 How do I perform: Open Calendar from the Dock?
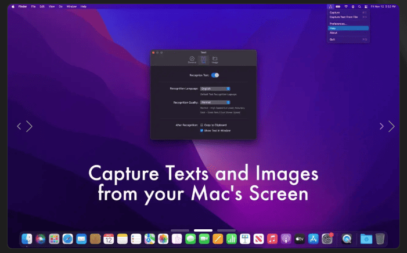coord(109,239)
